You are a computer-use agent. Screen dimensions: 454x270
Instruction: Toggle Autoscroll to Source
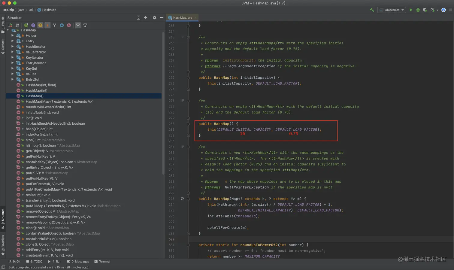point(78,25)
